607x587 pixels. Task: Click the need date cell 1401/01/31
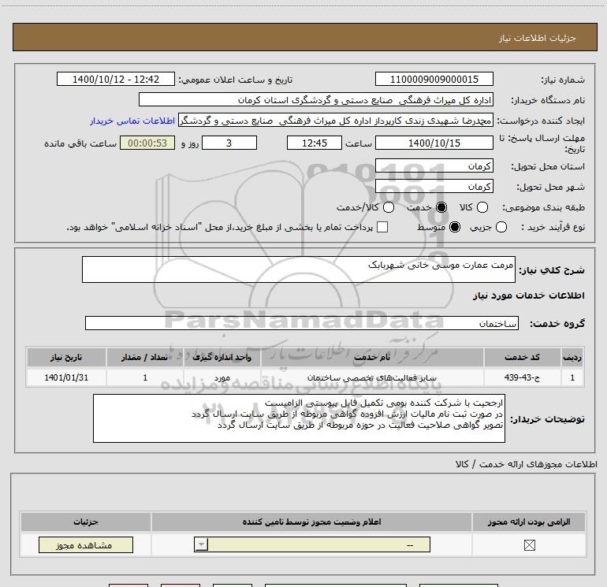pyautogui.click(x=66, y=377)
